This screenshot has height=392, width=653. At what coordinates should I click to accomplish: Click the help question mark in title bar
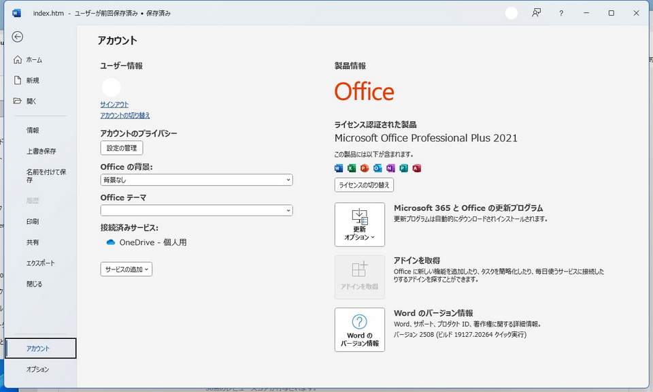click(561, 13)
